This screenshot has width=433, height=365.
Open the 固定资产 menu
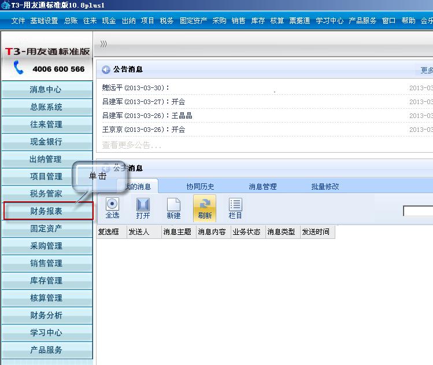tap(193, 21)
